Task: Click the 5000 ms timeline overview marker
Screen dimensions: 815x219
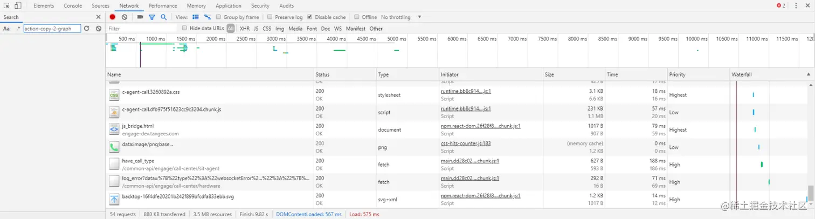Action: (x=396, y=39)
